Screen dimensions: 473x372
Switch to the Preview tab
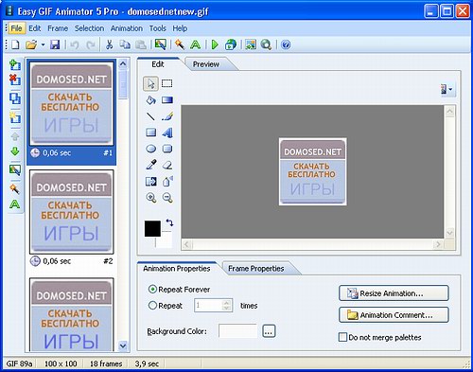(206, 64)
